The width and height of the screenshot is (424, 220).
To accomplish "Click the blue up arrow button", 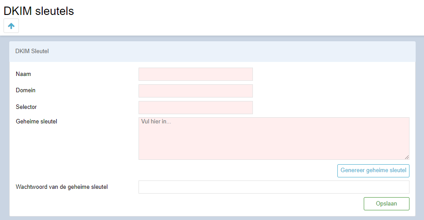I will (x=11, y=26).
